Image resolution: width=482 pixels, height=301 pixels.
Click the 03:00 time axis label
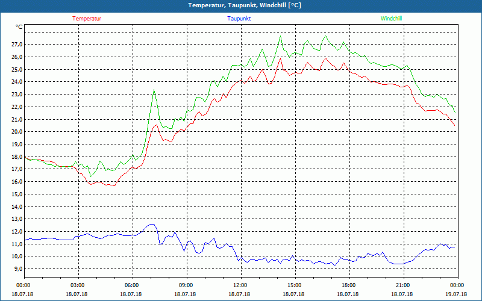pos(77,285)
